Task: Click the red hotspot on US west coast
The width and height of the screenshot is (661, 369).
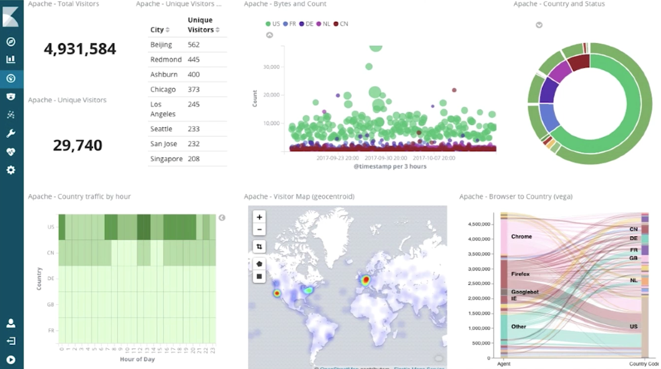Action: click(x=276, y=293)
